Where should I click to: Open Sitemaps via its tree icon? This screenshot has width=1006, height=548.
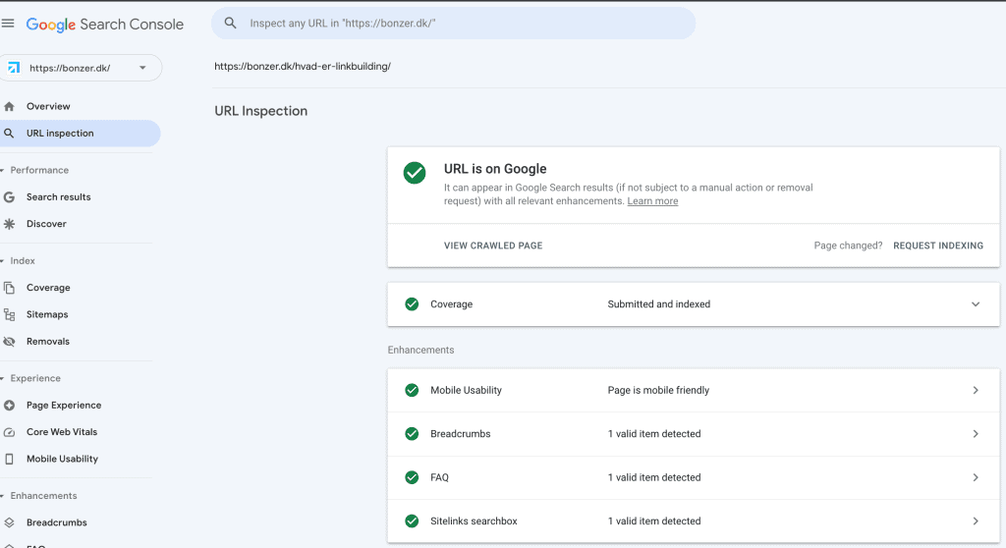9,314
